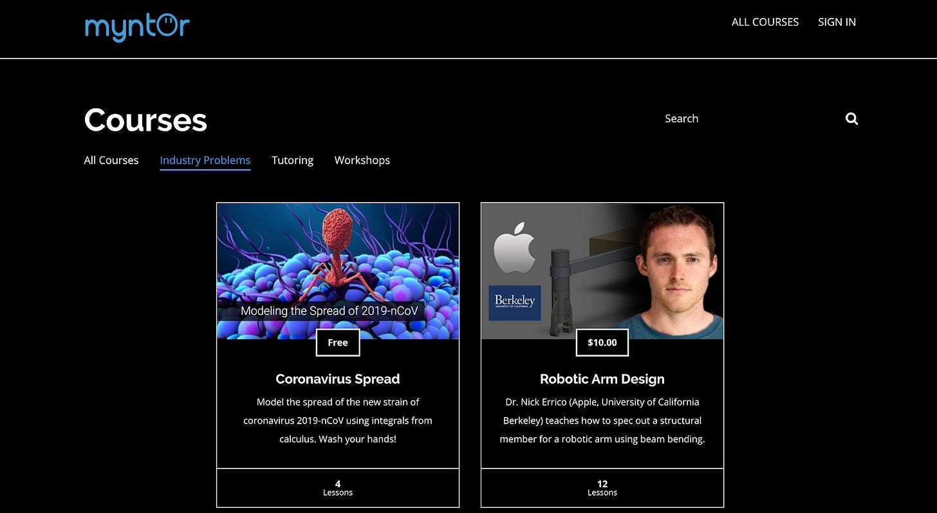Click the myntor logo
This screenshot has height=513, width=937.
click(137, 26)
